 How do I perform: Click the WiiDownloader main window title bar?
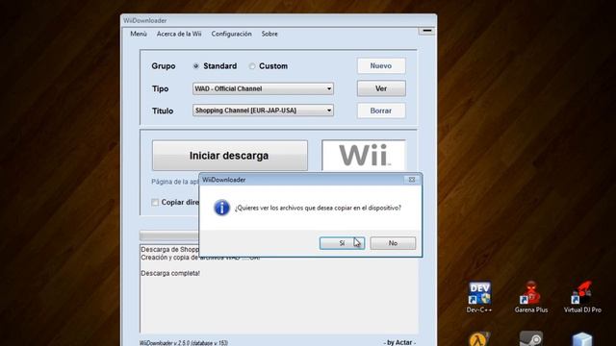coord(278,20)
